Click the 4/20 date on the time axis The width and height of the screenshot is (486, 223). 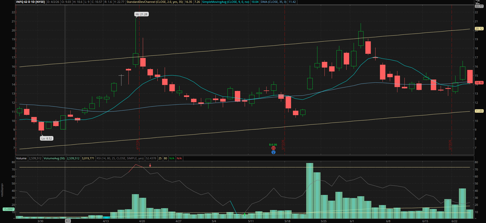point(142,221)
